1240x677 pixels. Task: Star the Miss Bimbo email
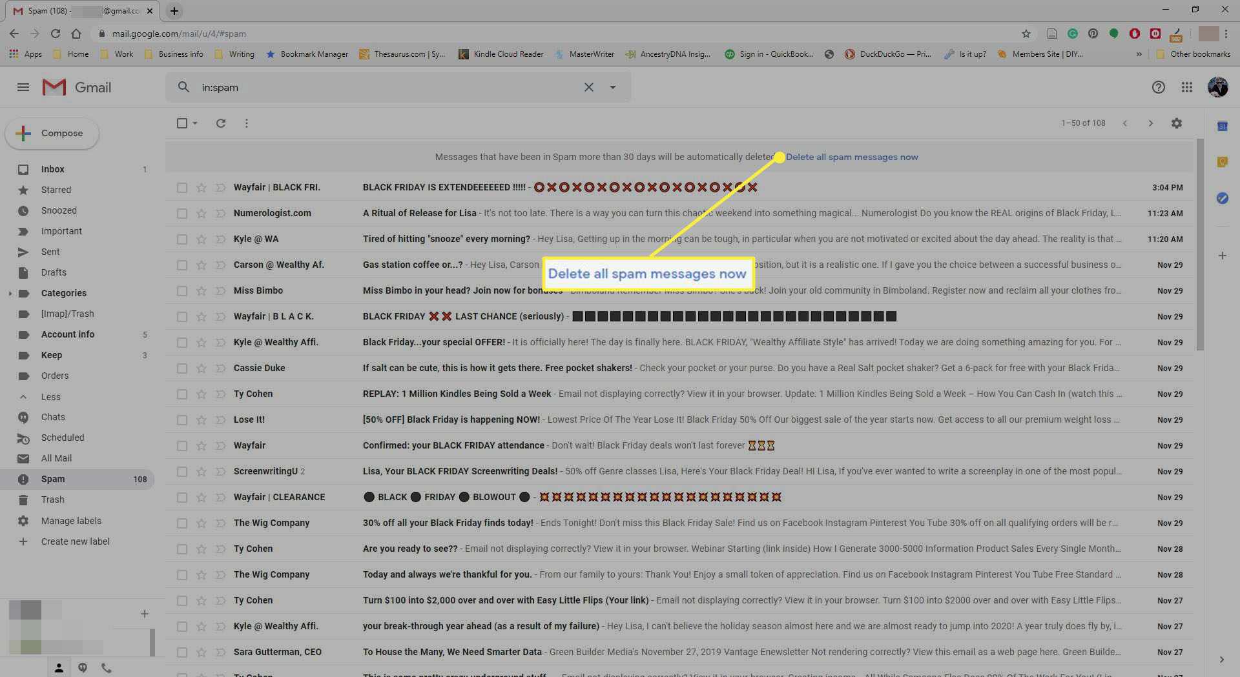(x=201, y=290)
